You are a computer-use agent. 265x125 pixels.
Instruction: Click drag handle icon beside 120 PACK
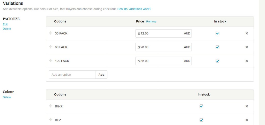51,61
